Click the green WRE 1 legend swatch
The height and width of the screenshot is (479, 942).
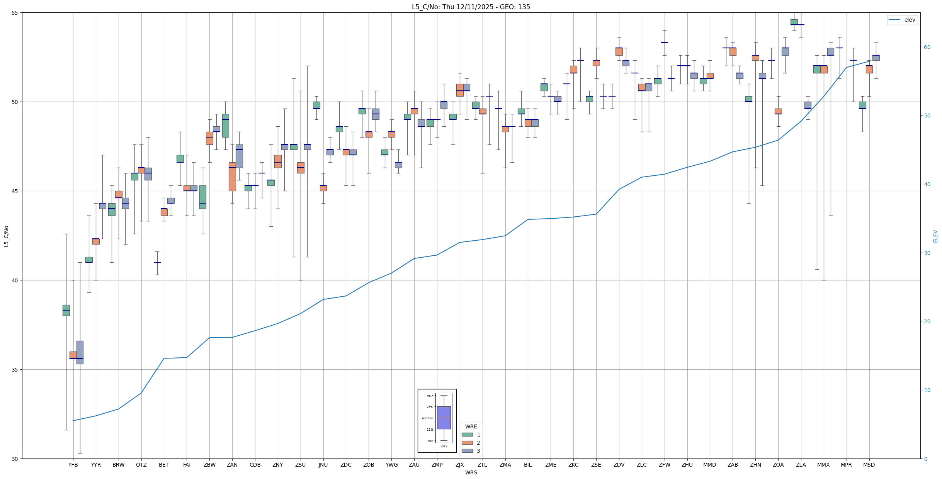(467, 435)
